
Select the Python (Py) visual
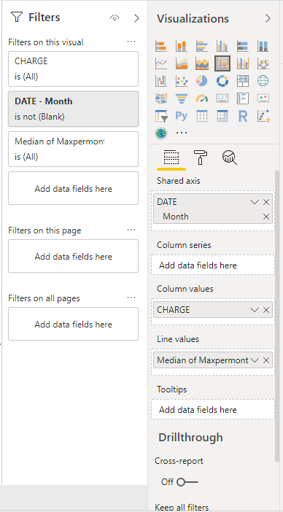click(181, 115)
